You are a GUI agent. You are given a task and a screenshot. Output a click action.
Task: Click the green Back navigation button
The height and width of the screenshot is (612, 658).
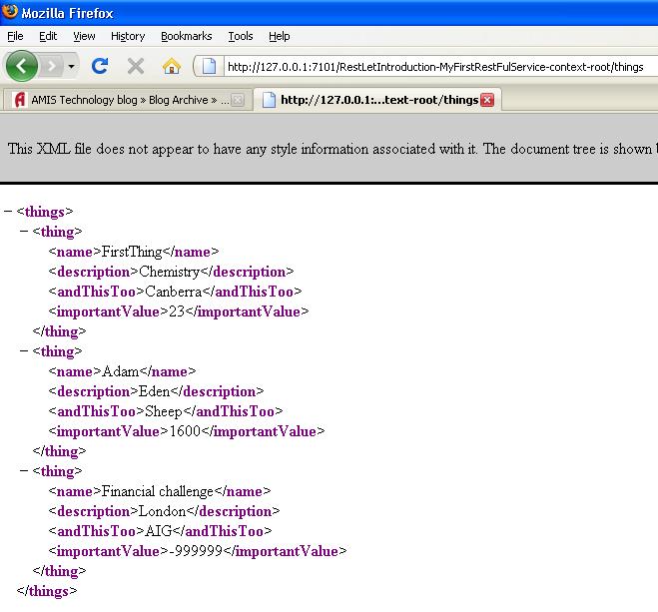pyautogui.click(x=22, y=67)
